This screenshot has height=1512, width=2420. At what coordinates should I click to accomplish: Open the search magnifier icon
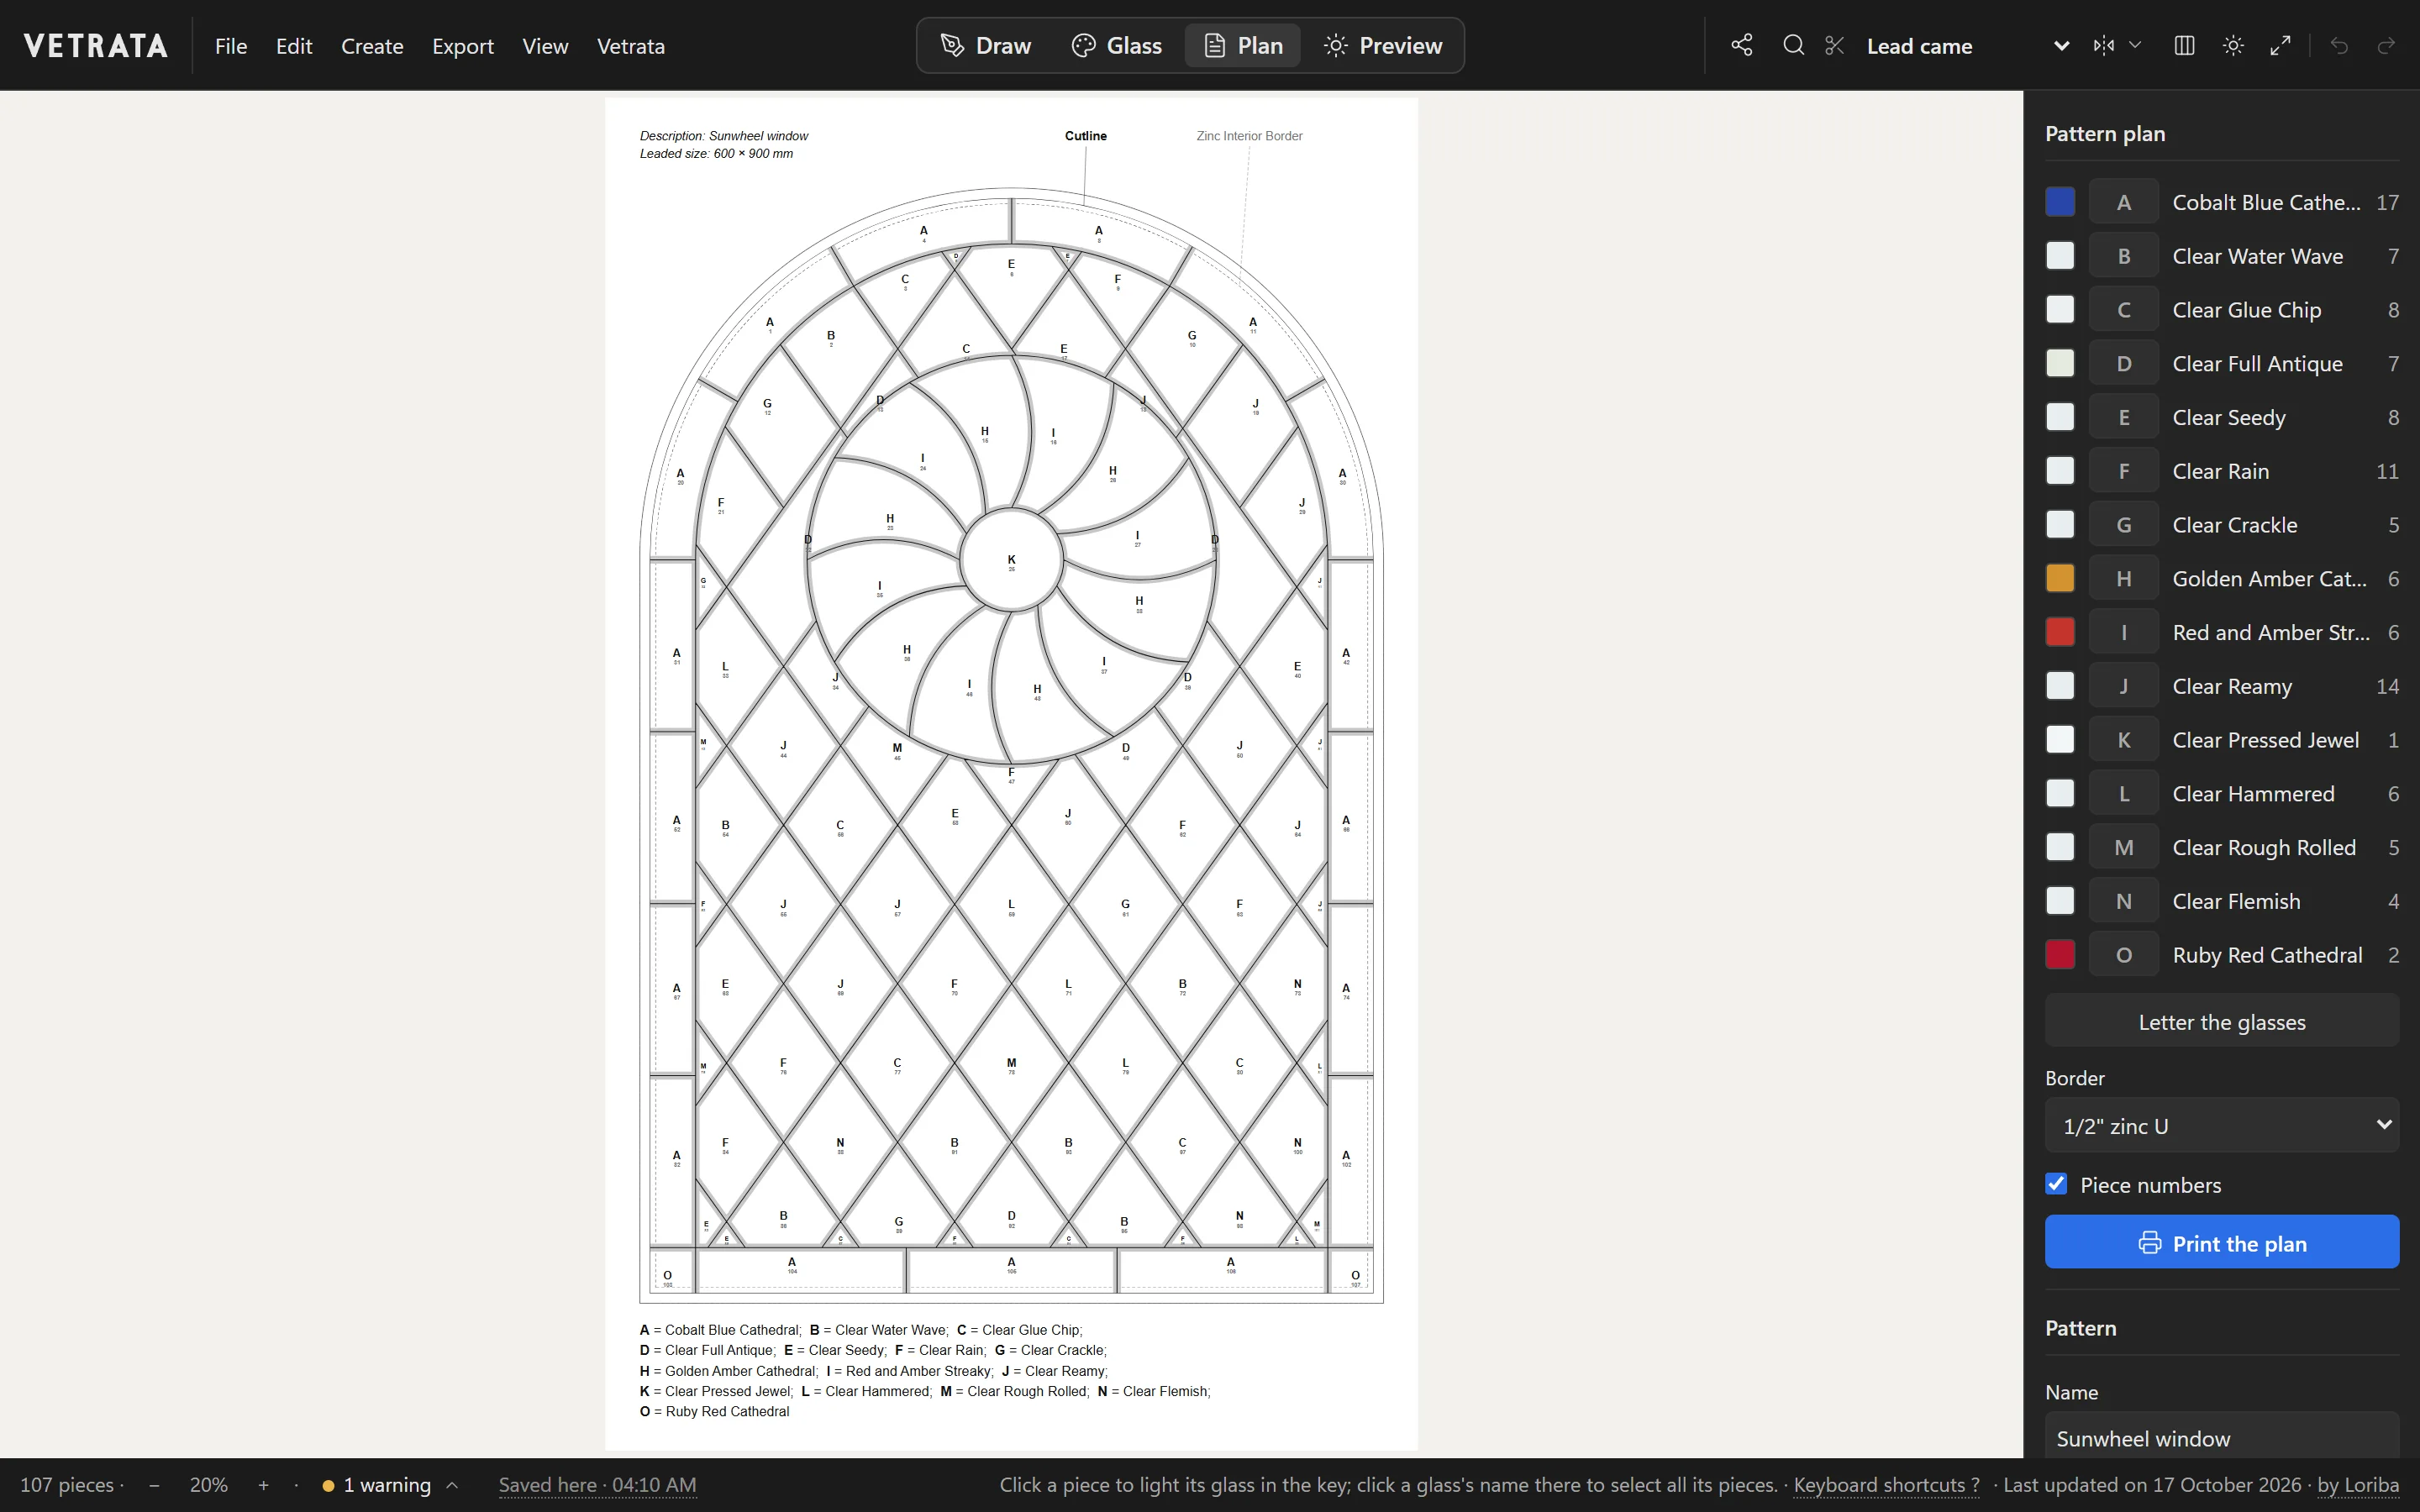tap(1794, 45)
